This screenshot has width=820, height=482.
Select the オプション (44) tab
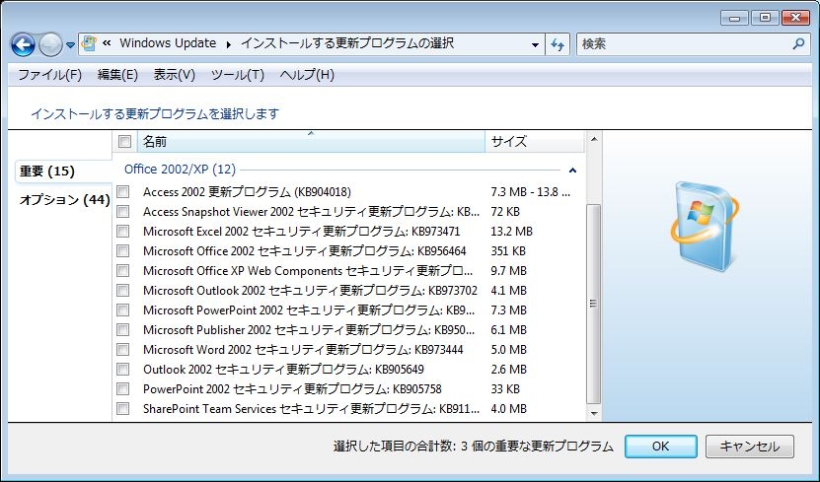[x=65, y=199]
